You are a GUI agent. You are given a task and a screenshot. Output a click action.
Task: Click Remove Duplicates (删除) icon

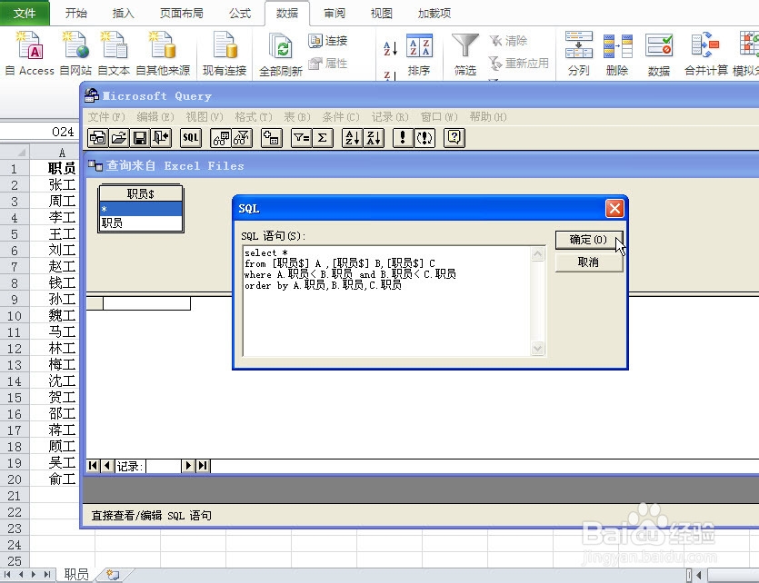click(x=617, y=54)
